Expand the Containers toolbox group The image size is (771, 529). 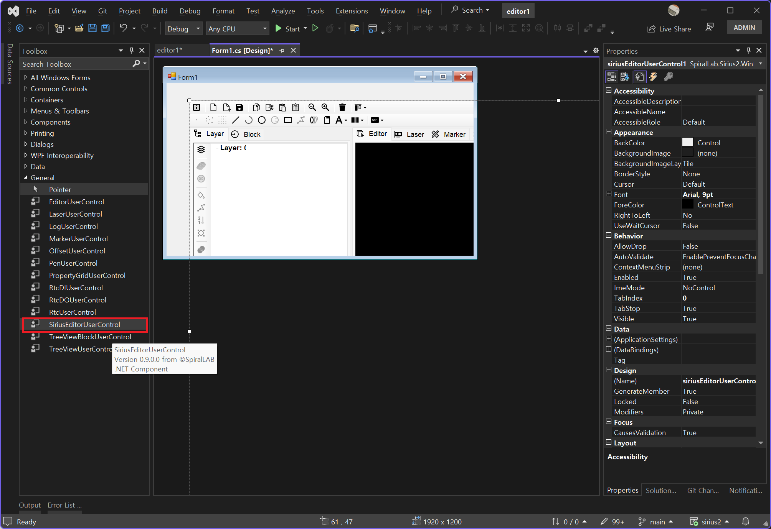tap(26, 100)
